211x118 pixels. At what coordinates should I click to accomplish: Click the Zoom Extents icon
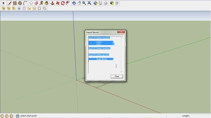coord(89,3)
